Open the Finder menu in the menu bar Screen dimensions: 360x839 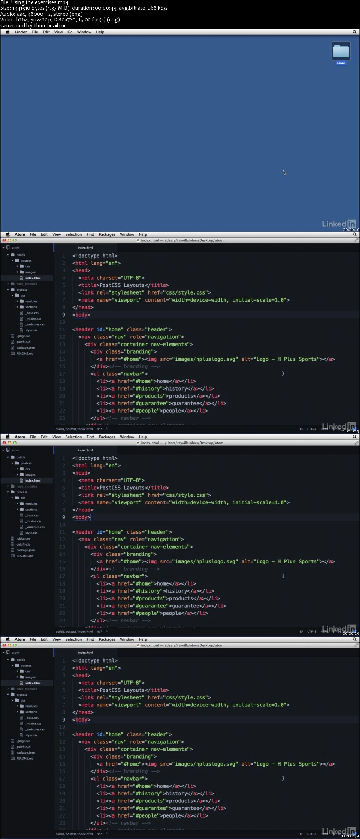point(21,32)
